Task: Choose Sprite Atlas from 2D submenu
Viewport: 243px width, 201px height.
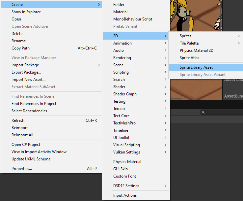Action: [x=189, y=58]
